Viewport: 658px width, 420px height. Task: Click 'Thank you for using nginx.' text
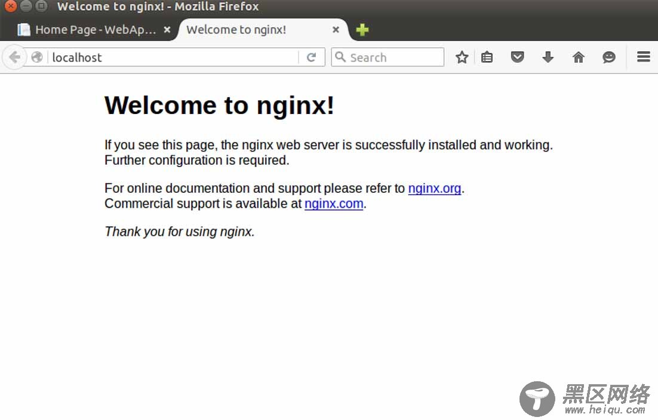pyautogui.click(x=180, y=231)
